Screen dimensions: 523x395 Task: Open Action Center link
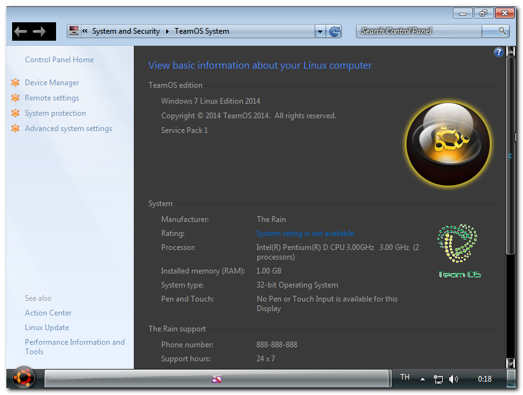point(48,313)
